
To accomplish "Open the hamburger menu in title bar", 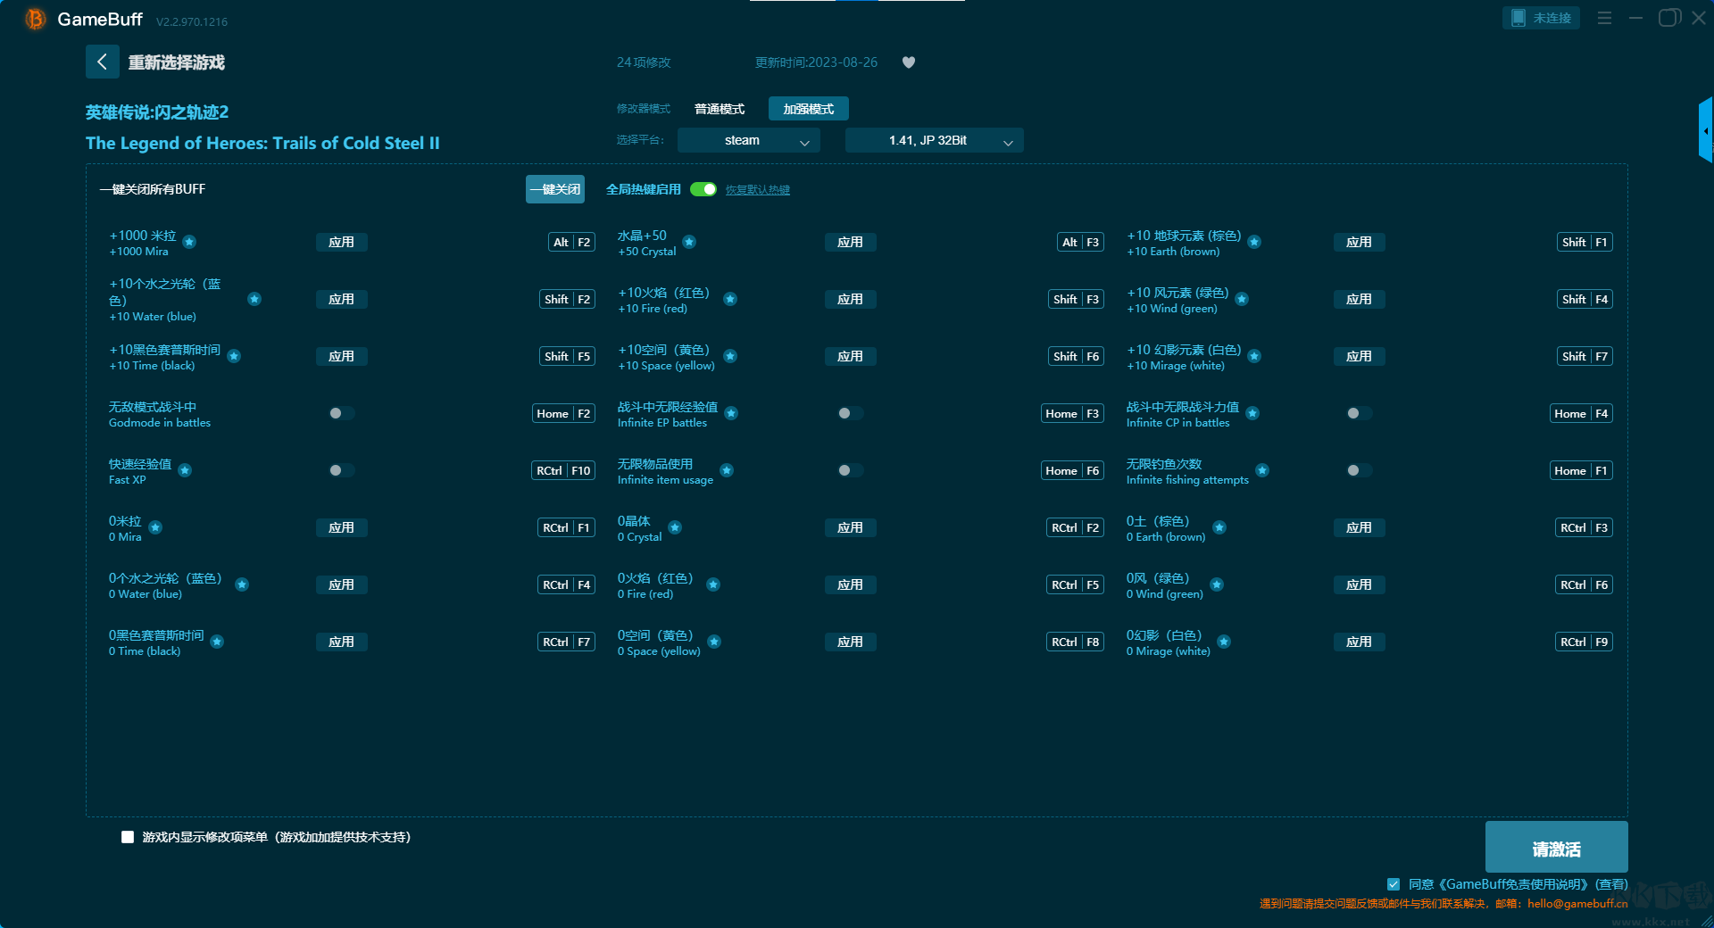I will pyautogui.click(x=1604, y=18).
